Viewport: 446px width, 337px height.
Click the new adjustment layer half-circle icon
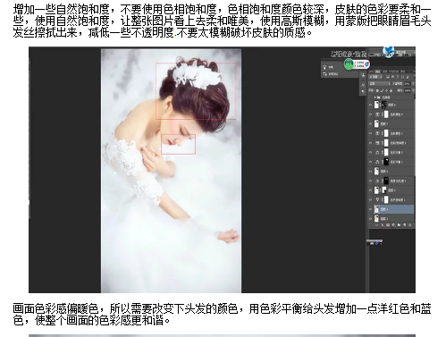pos(393,225)
